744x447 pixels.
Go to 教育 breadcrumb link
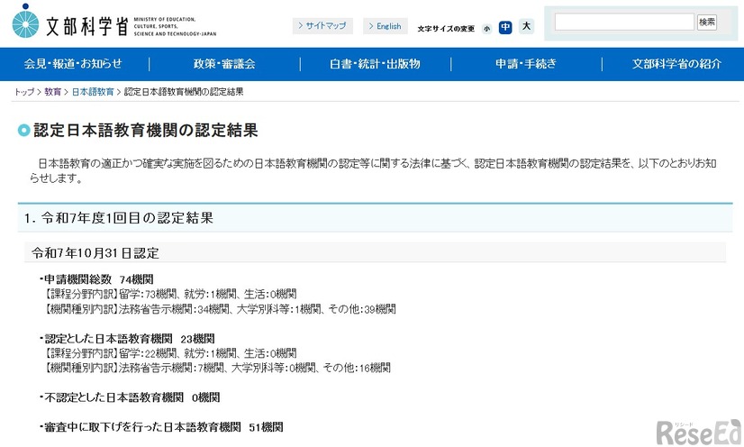(x=53, y=92)
